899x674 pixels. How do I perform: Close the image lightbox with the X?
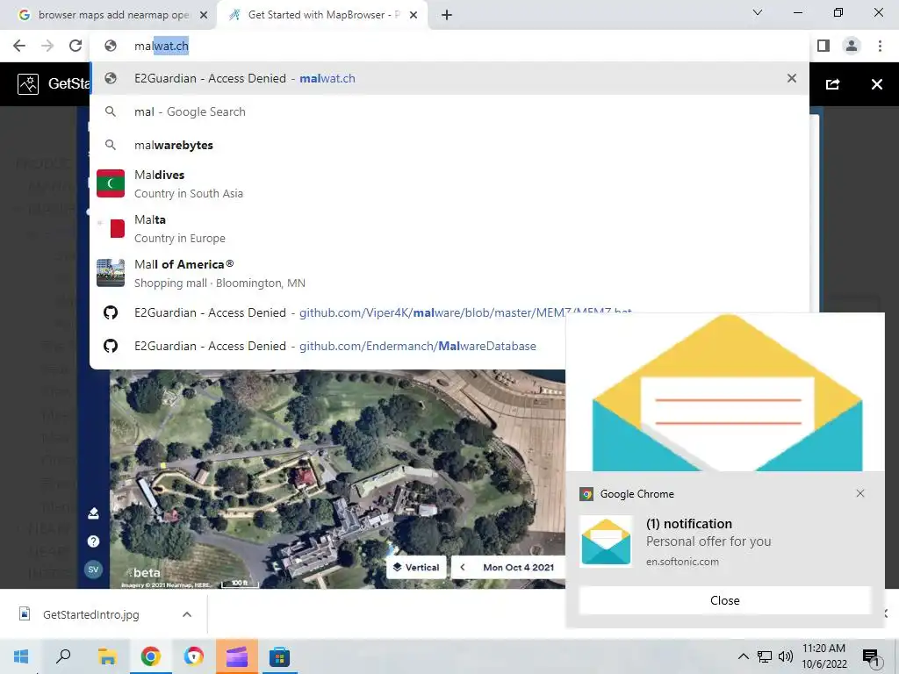point(877,84)
